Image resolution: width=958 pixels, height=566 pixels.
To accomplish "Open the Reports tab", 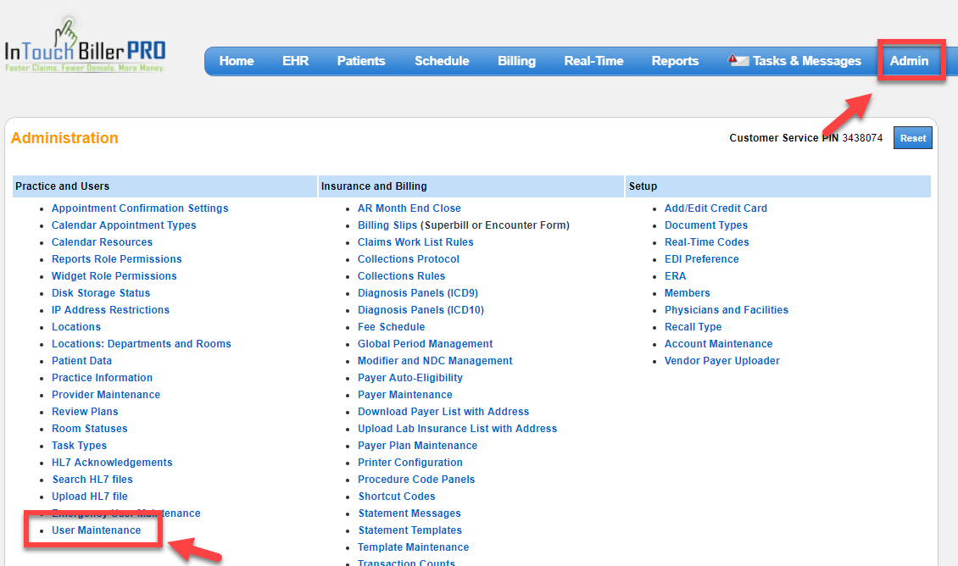I will (x=675, y=61).
